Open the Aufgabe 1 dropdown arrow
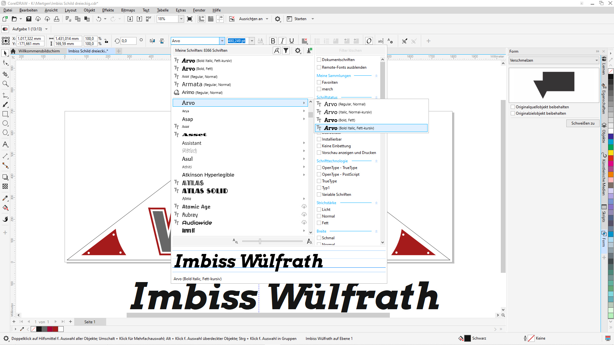This screenshot has width=614, height=345. (46, 29)
